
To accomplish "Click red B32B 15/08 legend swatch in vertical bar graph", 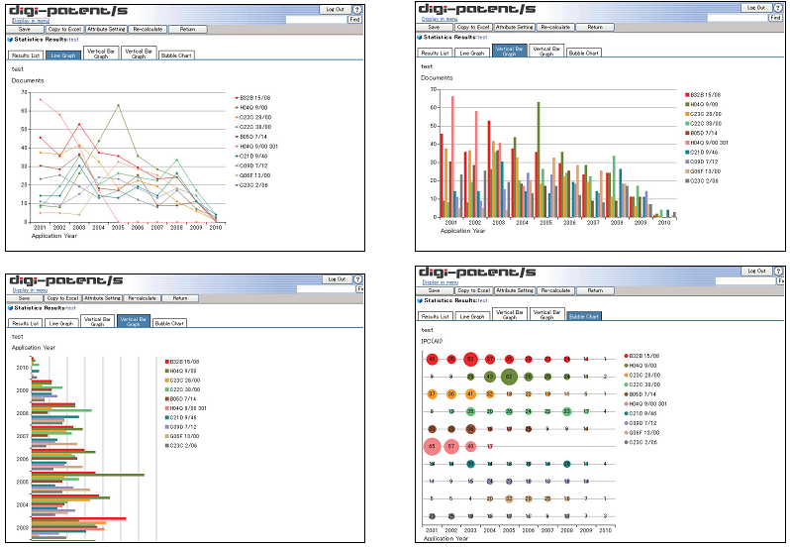I will 687,95.
